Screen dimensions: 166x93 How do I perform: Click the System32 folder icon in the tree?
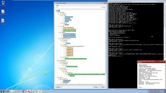[x=60, y=14]
